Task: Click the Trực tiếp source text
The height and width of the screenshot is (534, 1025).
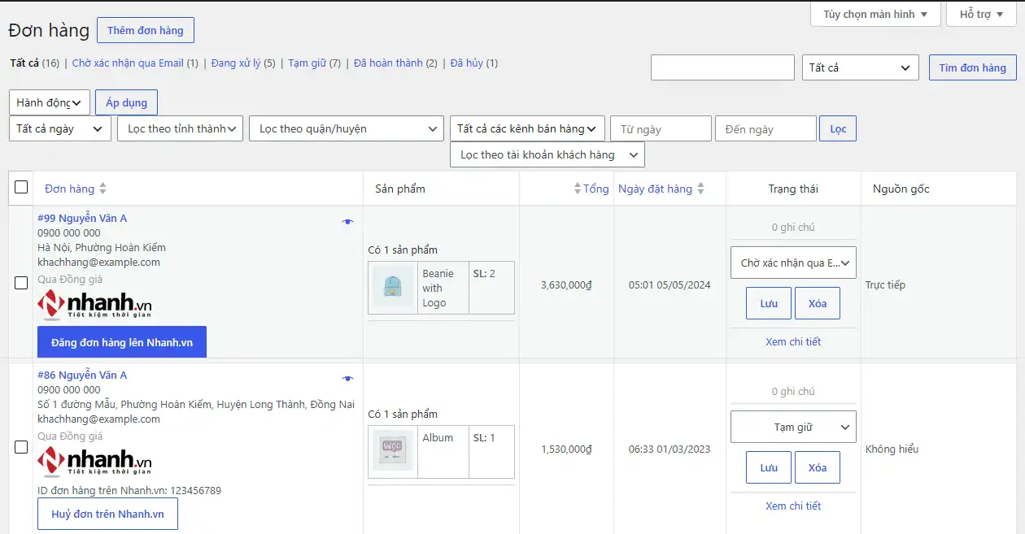Action: (x=885, y=284)
